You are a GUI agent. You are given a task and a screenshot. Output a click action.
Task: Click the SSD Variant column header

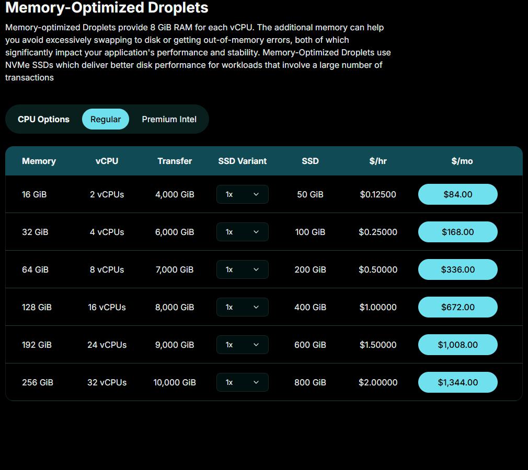pyautogui.click(x=243, y=161)
